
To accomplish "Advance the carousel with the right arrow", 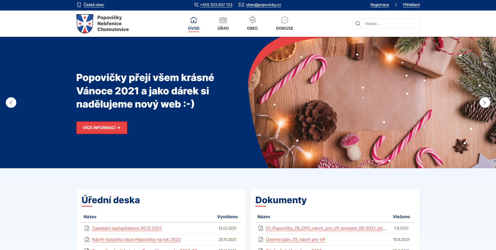I will pos(485,103).
